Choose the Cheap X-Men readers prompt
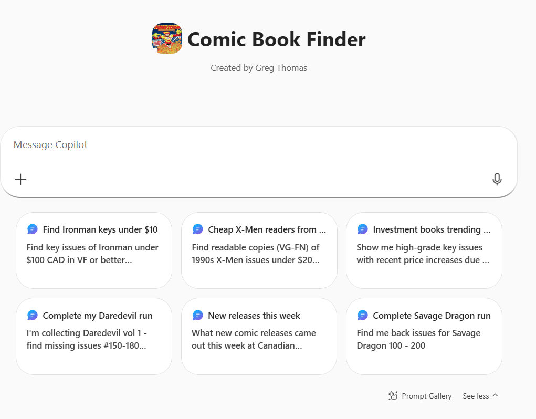536x419 pixels. coord(259,251)
